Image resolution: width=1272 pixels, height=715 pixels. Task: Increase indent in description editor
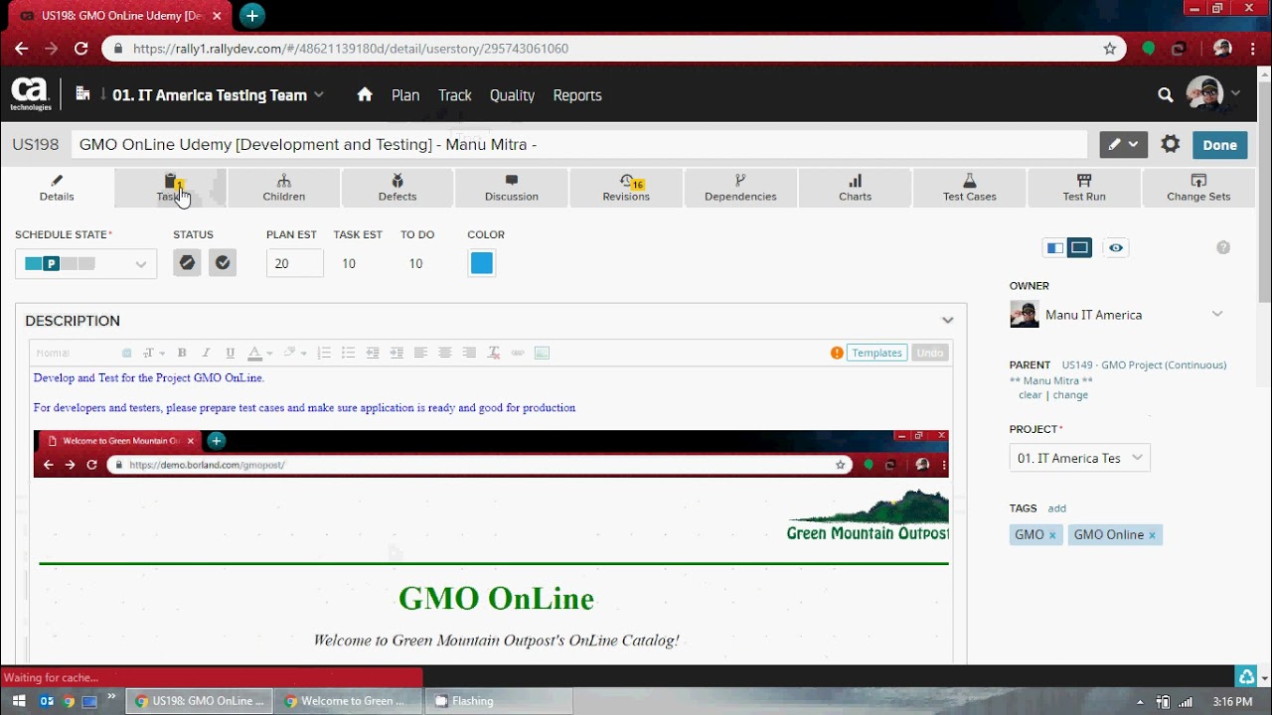(397, 353)
